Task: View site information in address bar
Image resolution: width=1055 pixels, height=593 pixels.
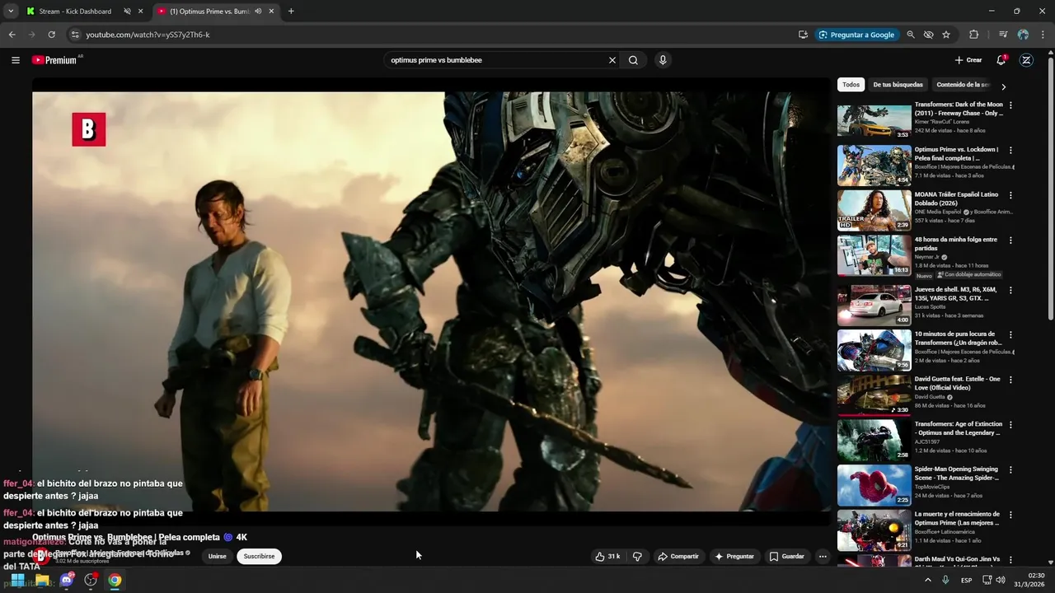Action: click(x=74, y=35)
